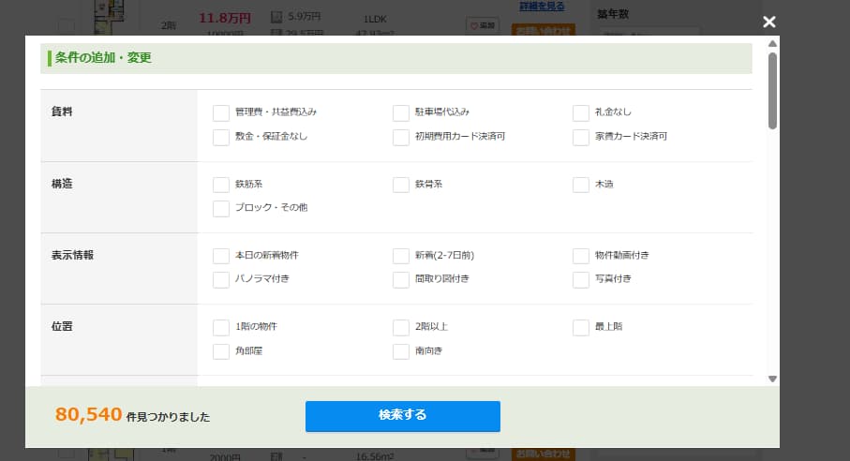Click the 構造 row label
This screenshot has height=461, width=850.
[62, 184]
